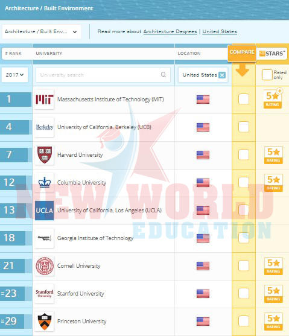Open the 2017 year dropdown

click(15, 75)
